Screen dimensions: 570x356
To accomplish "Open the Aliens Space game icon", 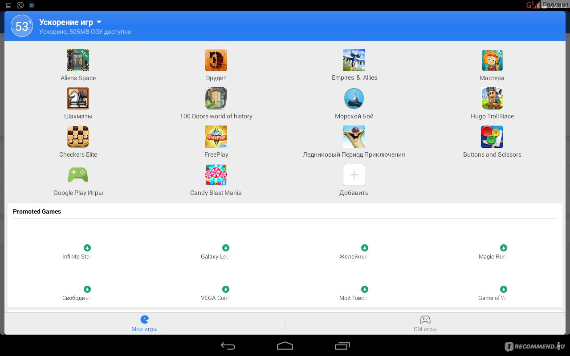I will pos(78,60).
